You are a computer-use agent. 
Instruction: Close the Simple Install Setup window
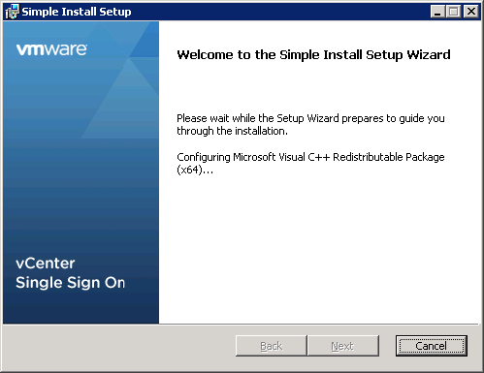pos(471,12)
